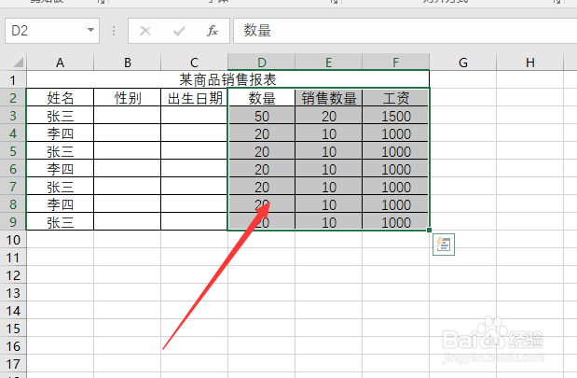This screenshot has height=378, width=577.
Task: Click the 1000 in row 4
Action: (x=395, y=133)
